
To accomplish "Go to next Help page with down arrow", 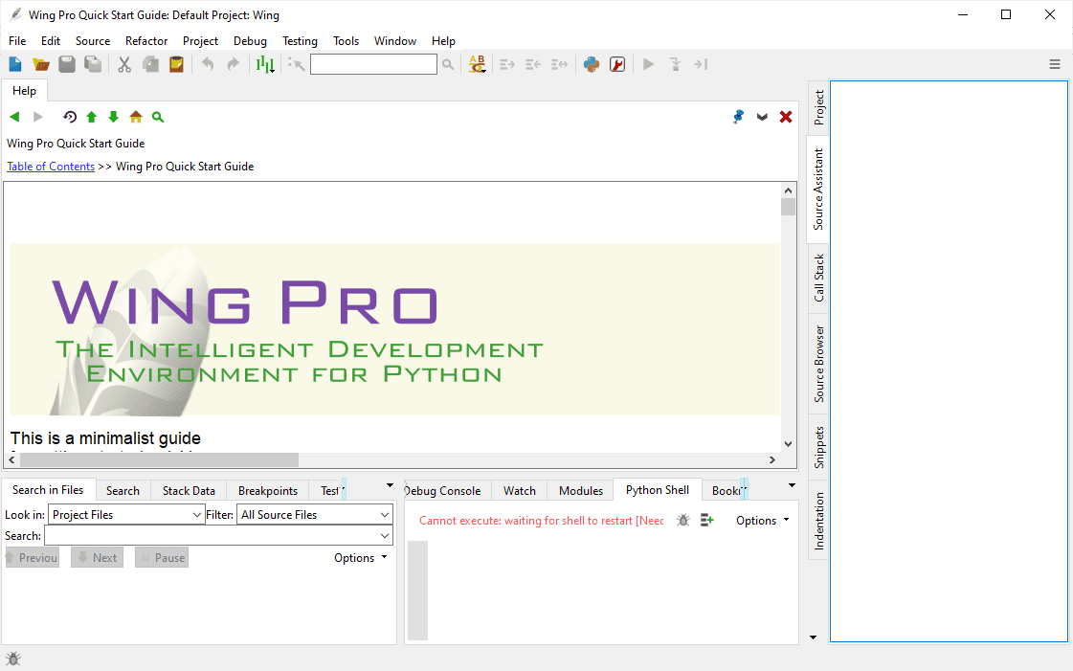I will [114, 117].
